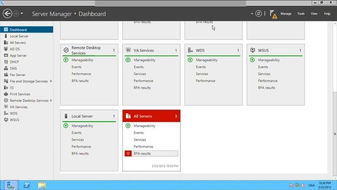337x190 pixels.
Task: Select Dashboard in the sidebar
Action: (27, 30)
